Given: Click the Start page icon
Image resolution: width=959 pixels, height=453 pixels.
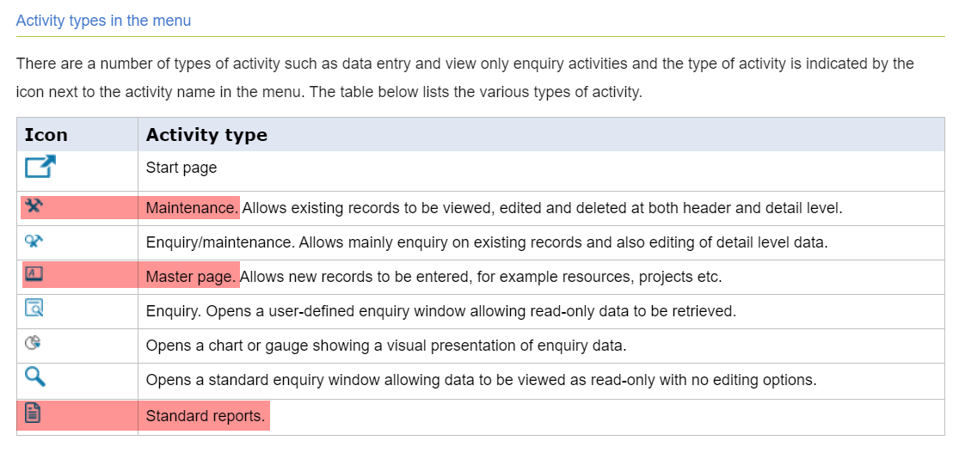Looking at the screenshot, I should (x=40, y=167).
